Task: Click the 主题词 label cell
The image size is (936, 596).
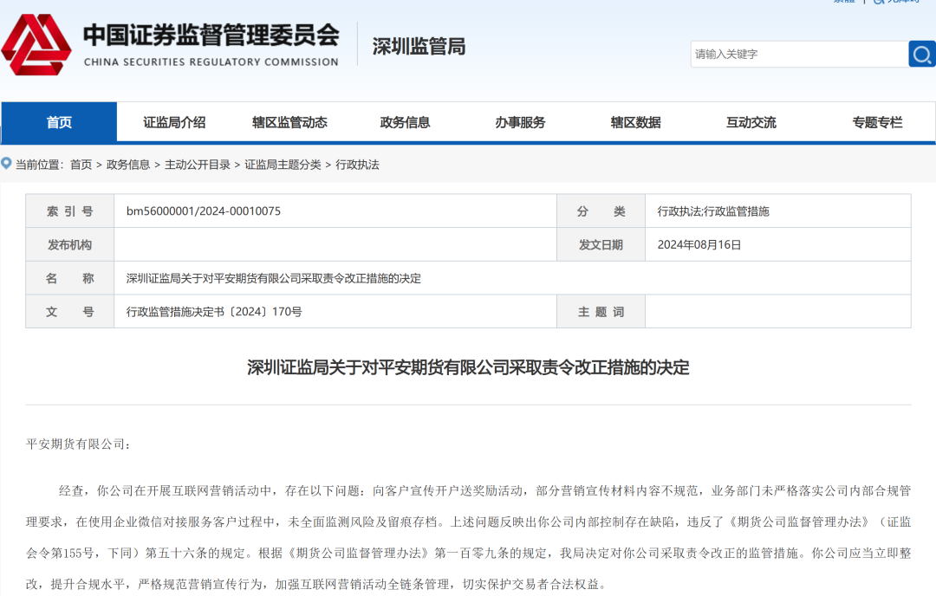Action: pos(601,311)
